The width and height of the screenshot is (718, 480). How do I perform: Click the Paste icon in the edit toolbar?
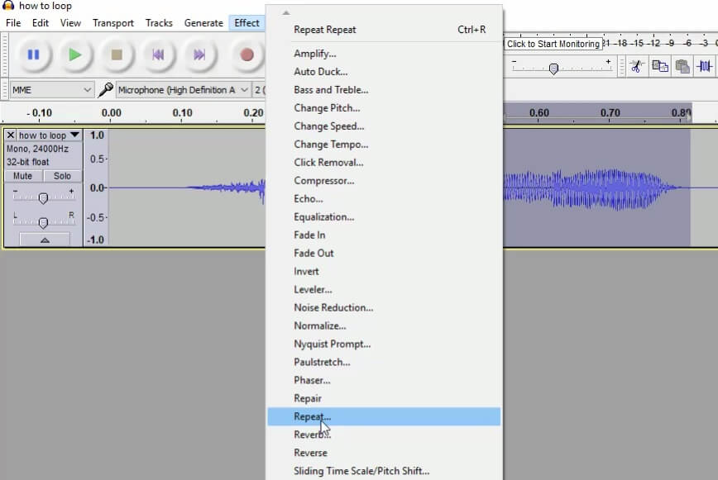point(683,66)
